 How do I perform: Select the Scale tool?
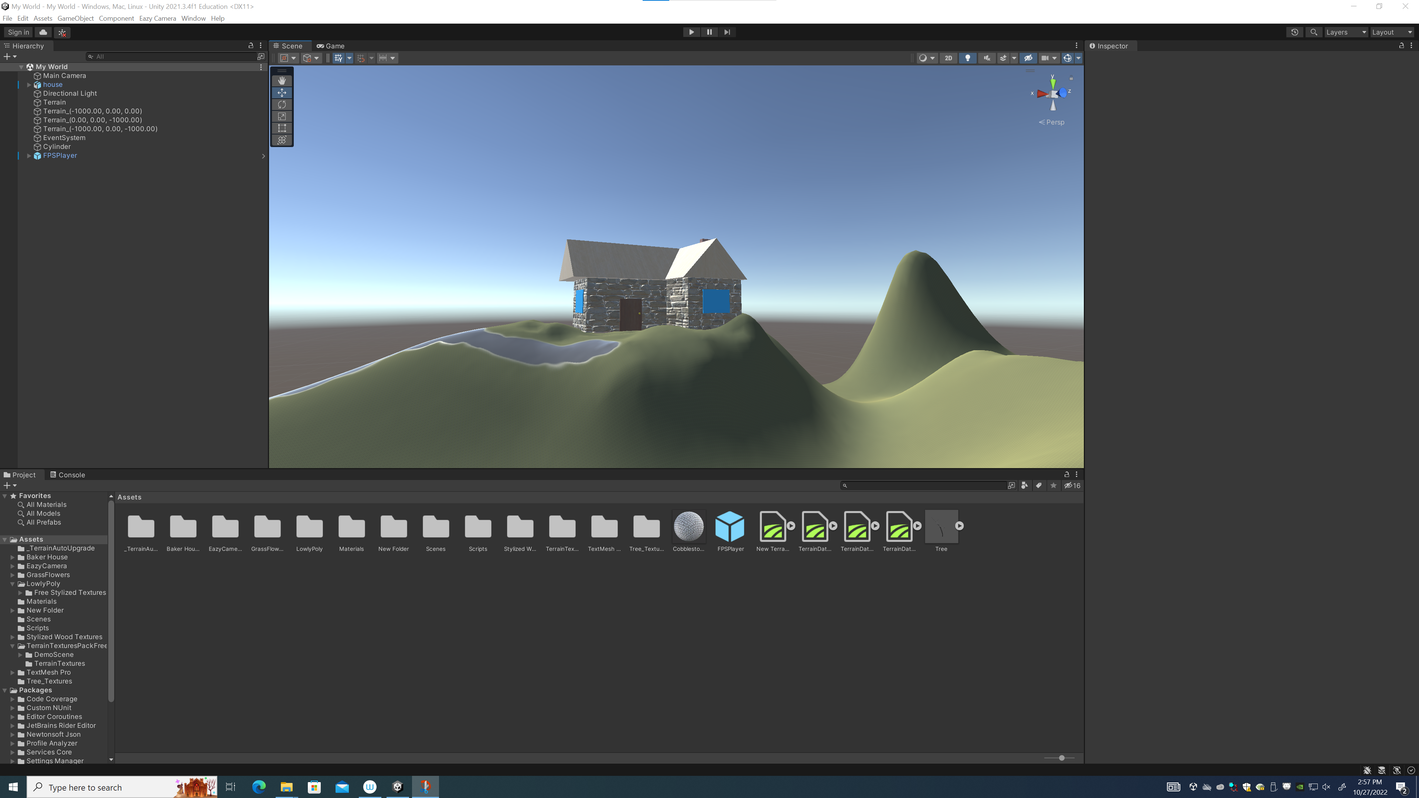pyautogui.click(x=282, y=116)
